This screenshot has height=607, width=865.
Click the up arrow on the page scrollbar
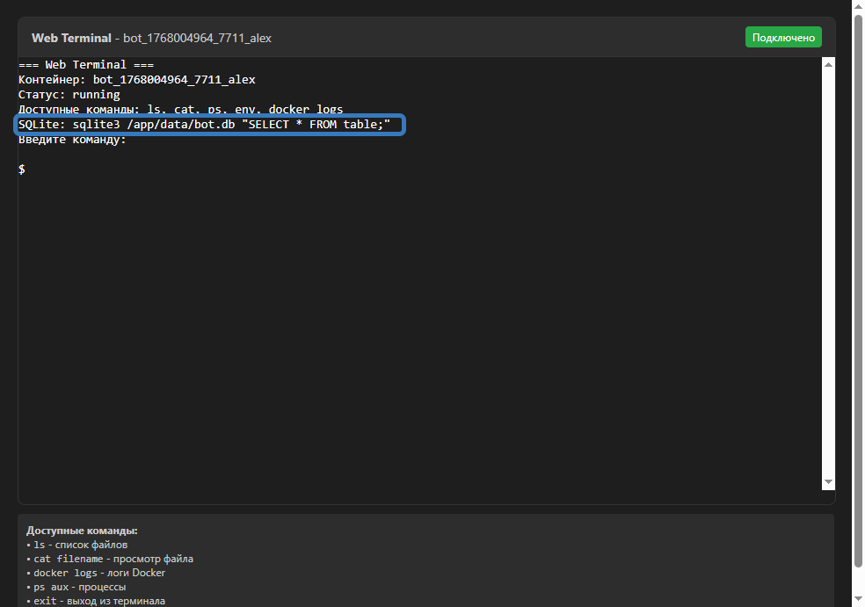point(857,7)
